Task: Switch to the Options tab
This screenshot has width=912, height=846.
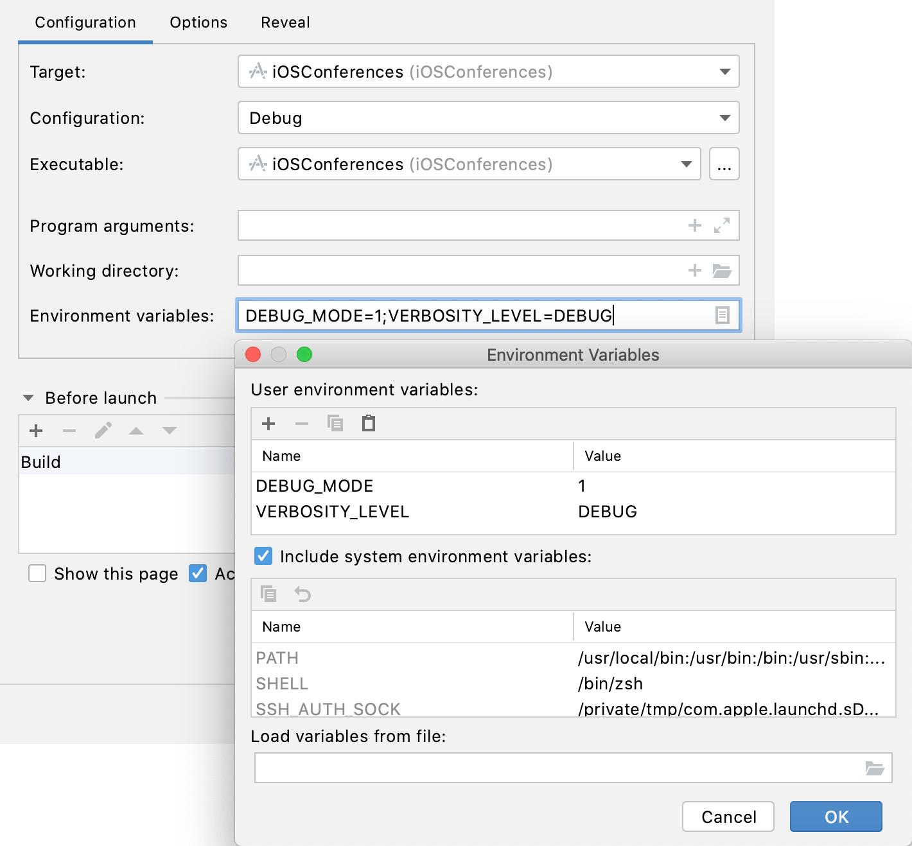Action: pos(198,22)
